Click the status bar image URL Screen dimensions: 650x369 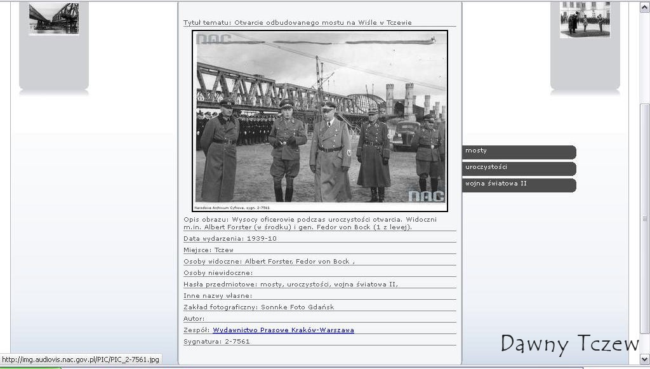tap(81, 360)
